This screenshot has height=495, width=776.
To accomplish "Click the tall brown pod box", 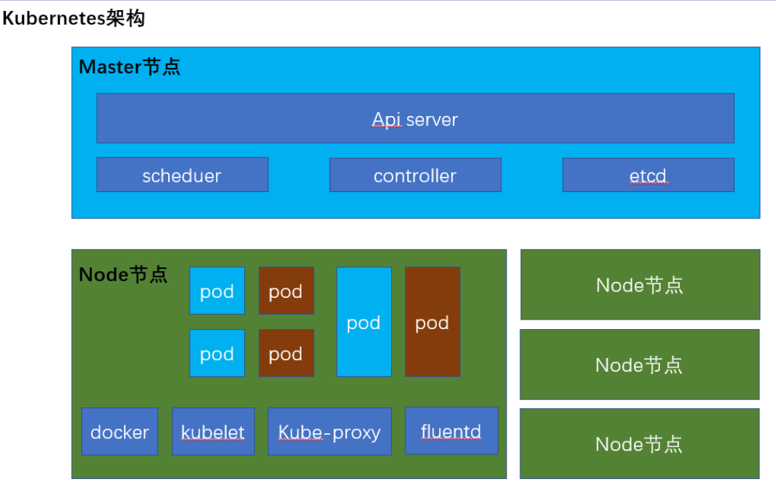I will click(x=432, y=322).
